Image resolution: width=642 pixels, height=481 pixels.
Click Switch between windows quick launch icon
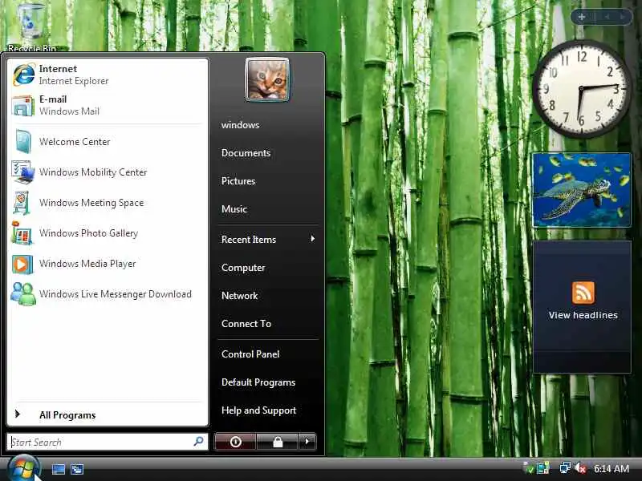(x=77, y=469)
